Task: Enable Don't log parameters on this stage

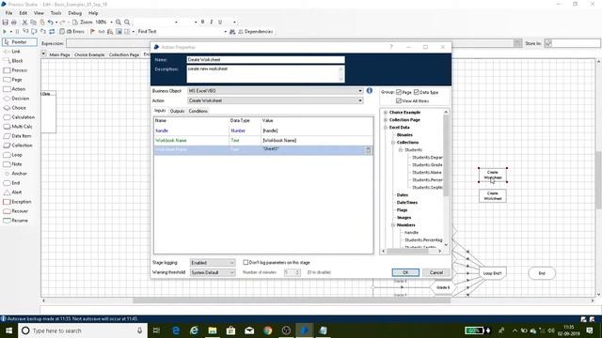Action: click(246, 263)
